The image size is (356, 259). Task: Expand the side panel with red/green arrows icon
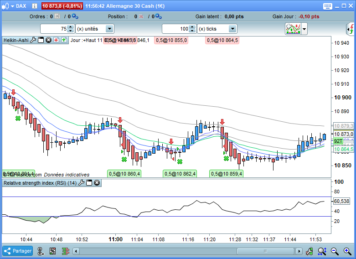(351, 29)
